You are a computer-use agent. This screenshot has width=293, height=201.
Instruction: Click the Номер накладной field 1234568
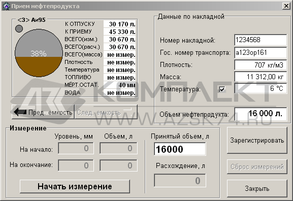[261, 40]
